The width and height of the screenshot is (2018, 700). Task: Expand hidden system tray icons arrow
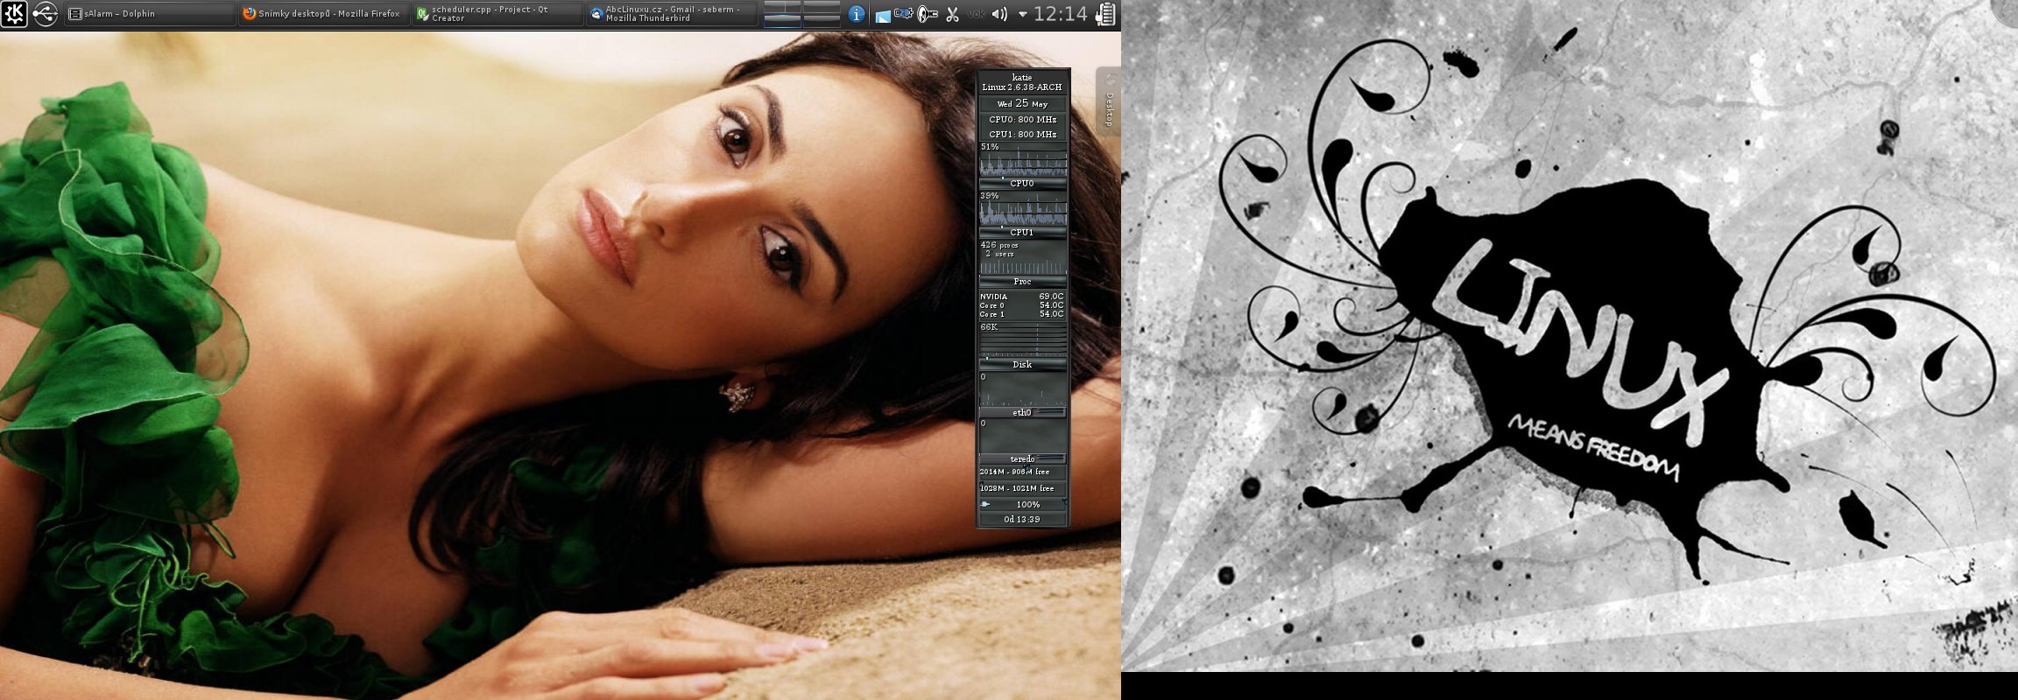(x=1022, y=15)
